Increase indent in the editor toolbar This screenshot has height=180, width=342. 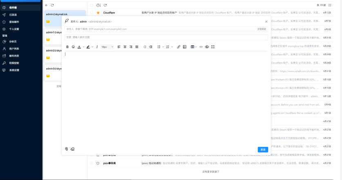[151, 47]
